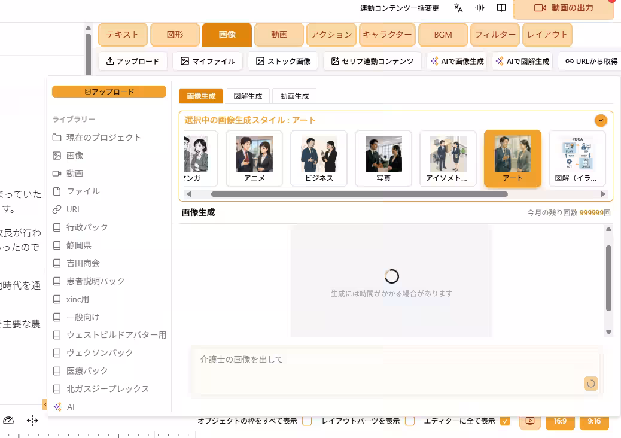
Task: Click the translation icon in the top bar
Action: 457,8
